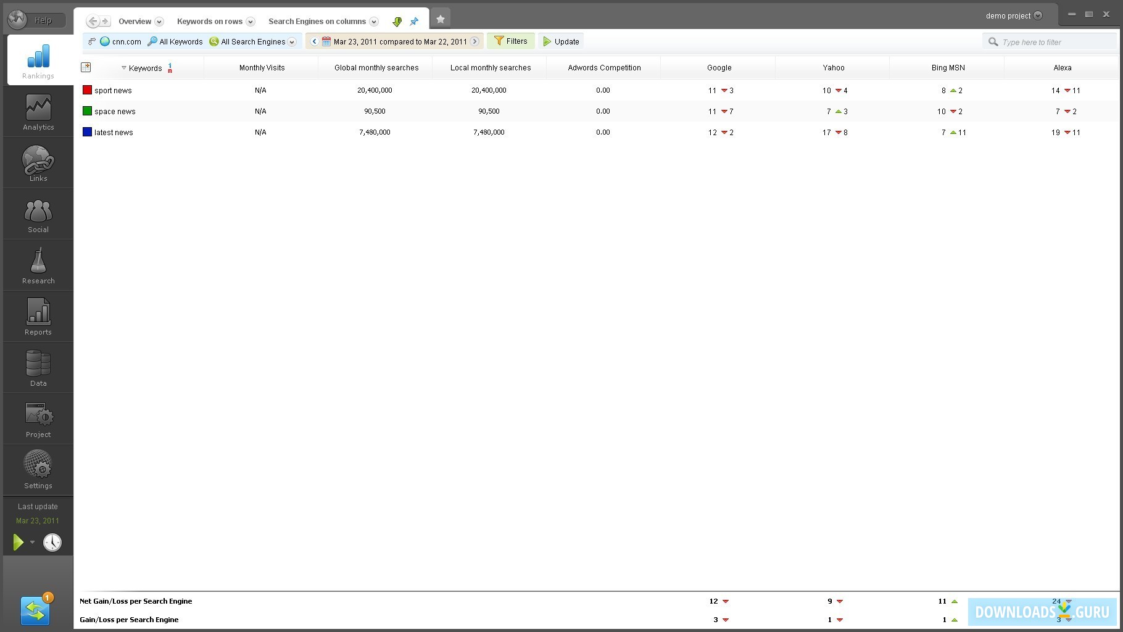Image resolution: width=1123 pixels, height=632 pixels.
Task: Click the scheduler clock icon
Action: coord(52,543)
